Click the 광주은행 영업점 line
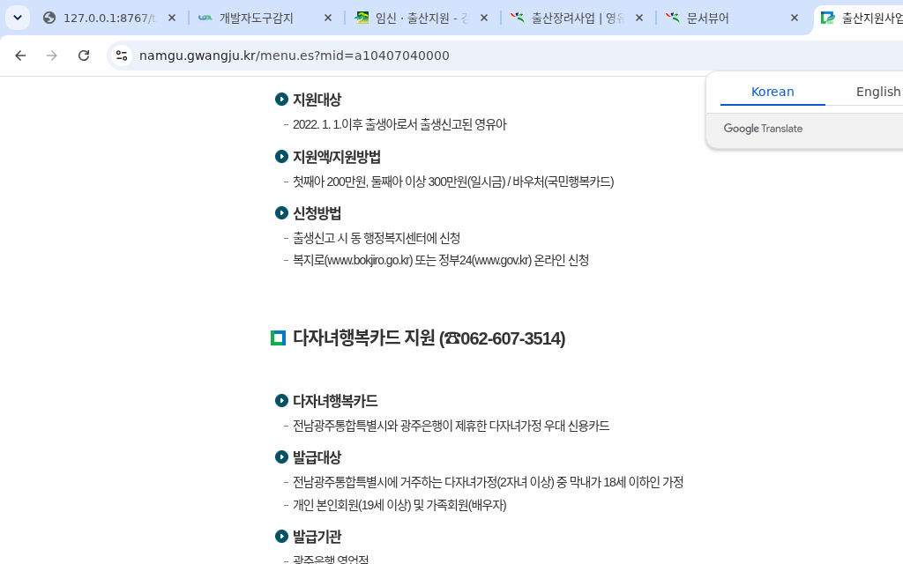The width and height of the screenshot is (903, 564). click(x=331, y=559)
